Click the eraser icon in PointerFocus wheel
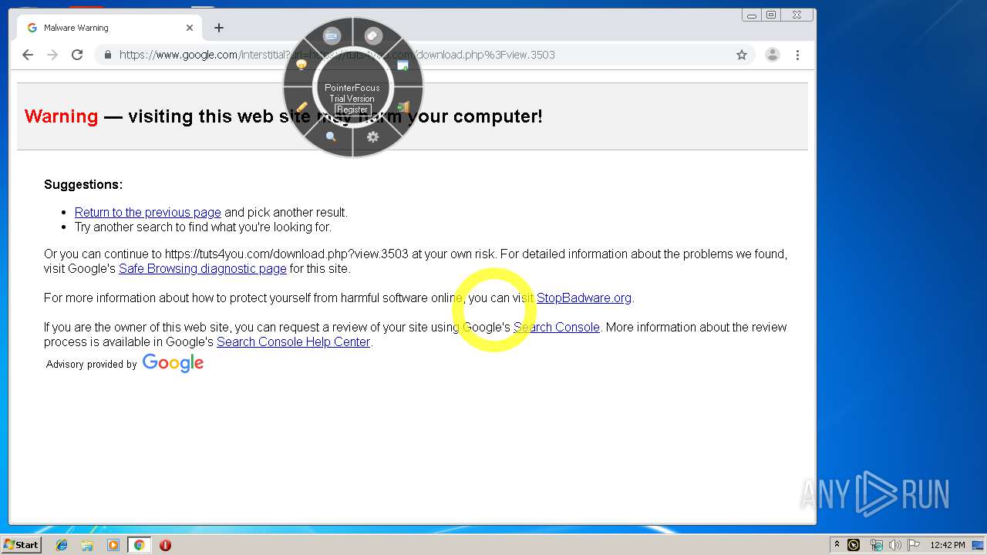This screenshot has width=987, height=555. 373,35
